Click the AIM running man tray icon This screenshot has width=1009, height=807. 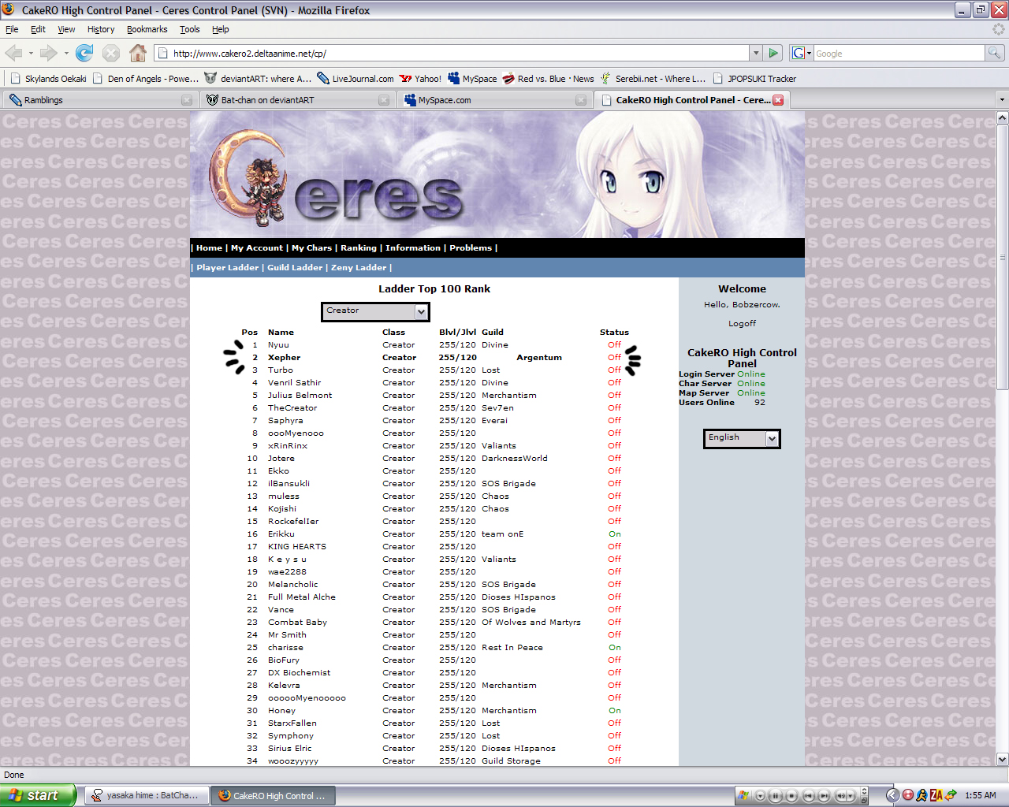(922, 795)
